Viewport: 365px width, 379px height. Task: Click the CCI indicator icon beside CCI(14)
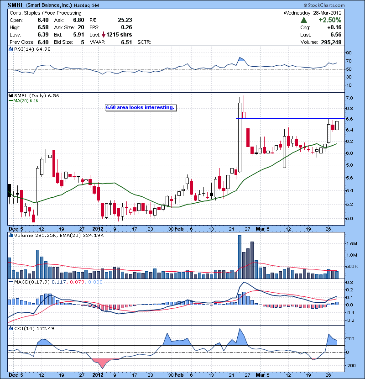(x=10, y=328)
